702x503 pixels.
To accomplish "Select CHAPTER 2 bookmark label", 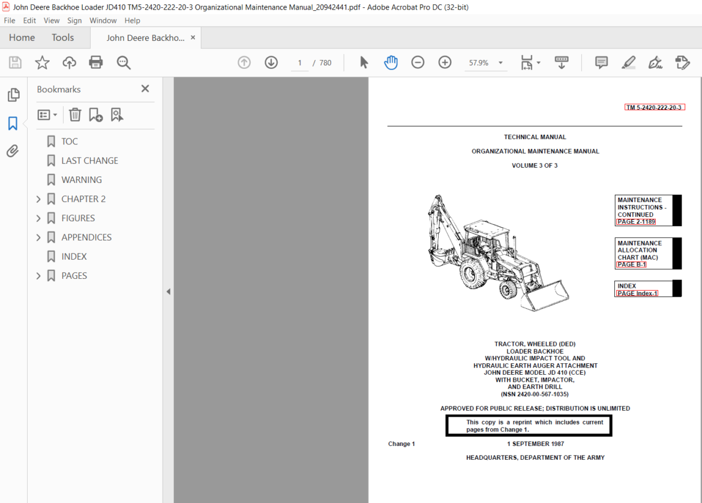I will click(x=83, y=199).
